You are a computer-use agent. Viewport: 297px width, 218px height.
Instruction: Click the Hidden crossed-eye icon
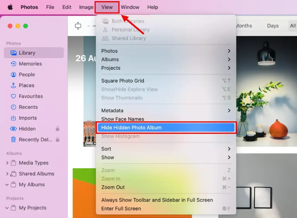pyautogui.click(x=13, y=129)
